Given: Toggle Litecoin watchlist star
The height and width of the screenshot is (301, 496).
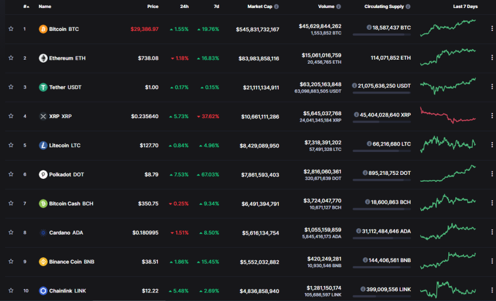Looking at the screenshot, I should 11,145.
